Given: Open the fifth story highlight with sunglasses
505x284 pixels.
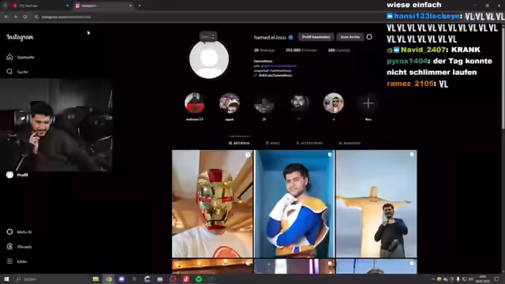Looking at the screenshot, I should 333,103.
